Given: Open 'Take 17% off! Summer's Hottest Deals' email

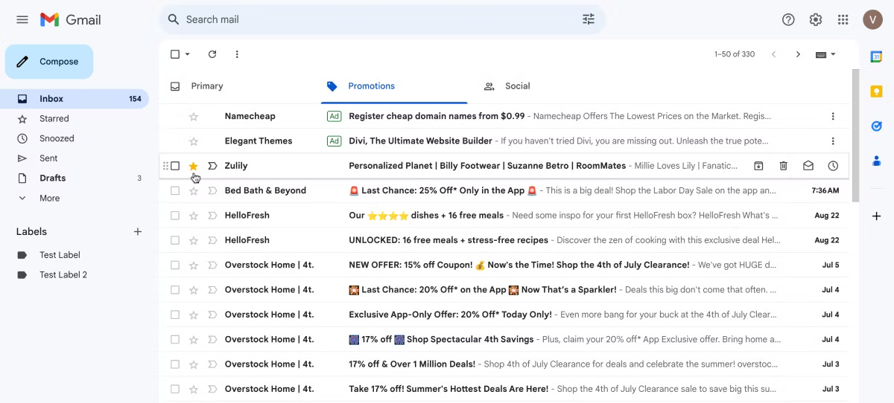Looking at the screenshot, I should [x=504, y=389].
